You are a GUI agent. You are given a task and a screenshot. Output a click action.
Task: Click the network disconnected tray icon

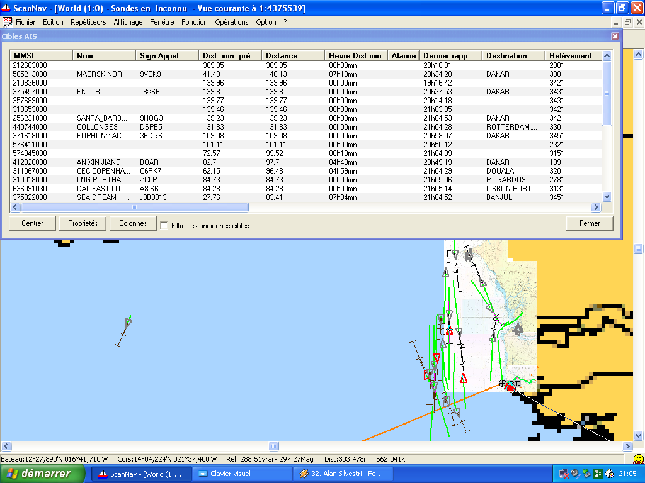(x=564, y=474)
